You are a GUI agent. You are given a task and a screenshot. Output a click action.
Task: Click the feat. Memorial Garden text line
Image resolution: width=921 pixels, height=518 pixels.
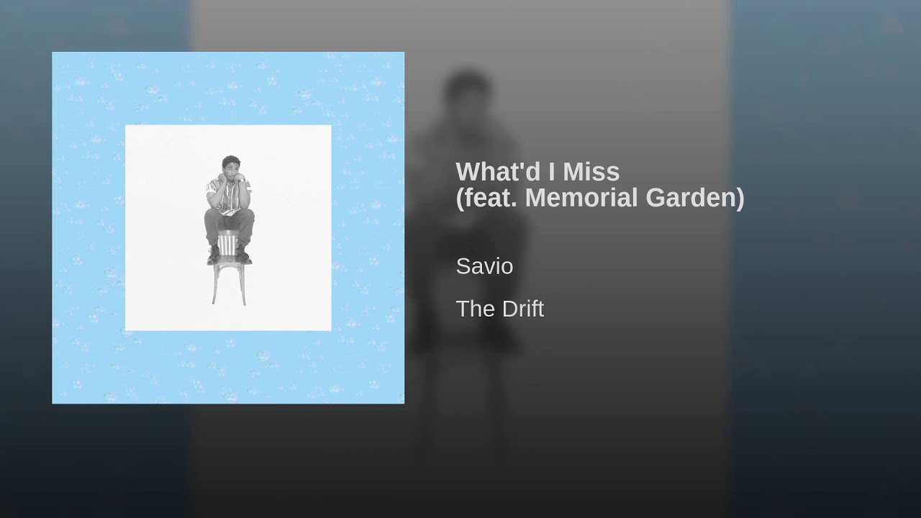coord(600,198)
